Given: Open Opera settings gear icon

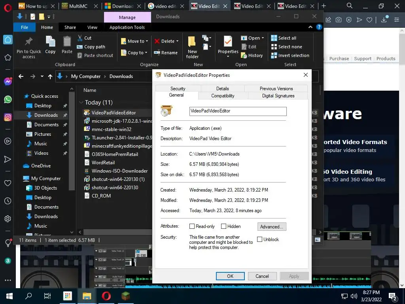Looking at the screenshot, I should [8, 218].
